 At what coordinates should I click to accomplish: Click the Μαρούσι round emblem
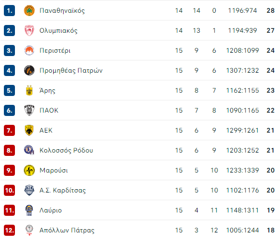(29, 170)
